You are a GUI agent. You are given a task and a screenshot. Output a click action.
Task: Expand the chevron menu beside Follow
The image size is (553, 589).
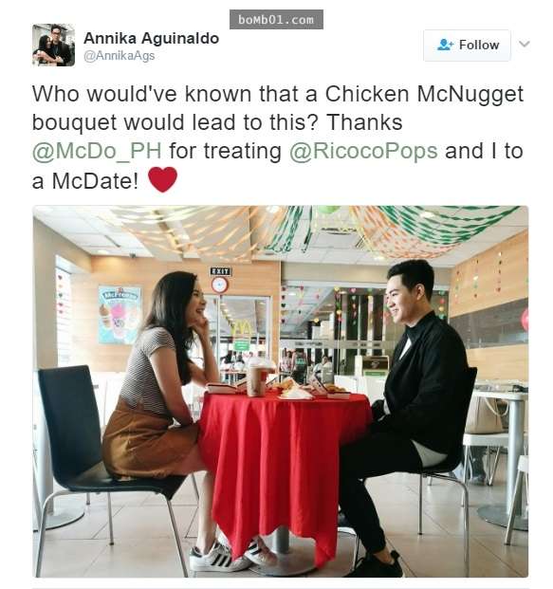[x=525, y=44]
